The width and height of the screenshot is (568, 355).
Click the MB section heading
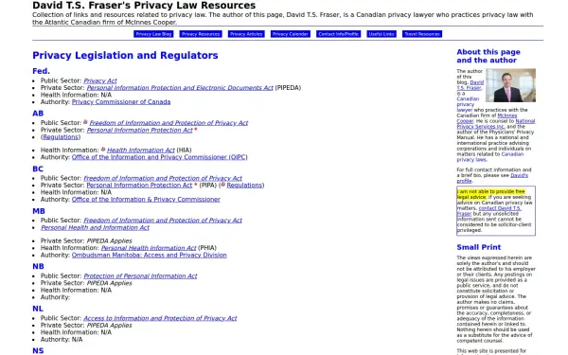(x=39, y=211)
